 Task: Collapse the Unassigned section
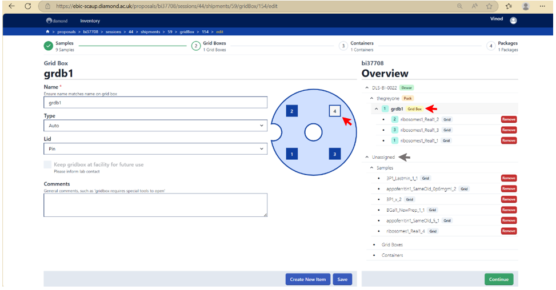(x=367, y=157)
